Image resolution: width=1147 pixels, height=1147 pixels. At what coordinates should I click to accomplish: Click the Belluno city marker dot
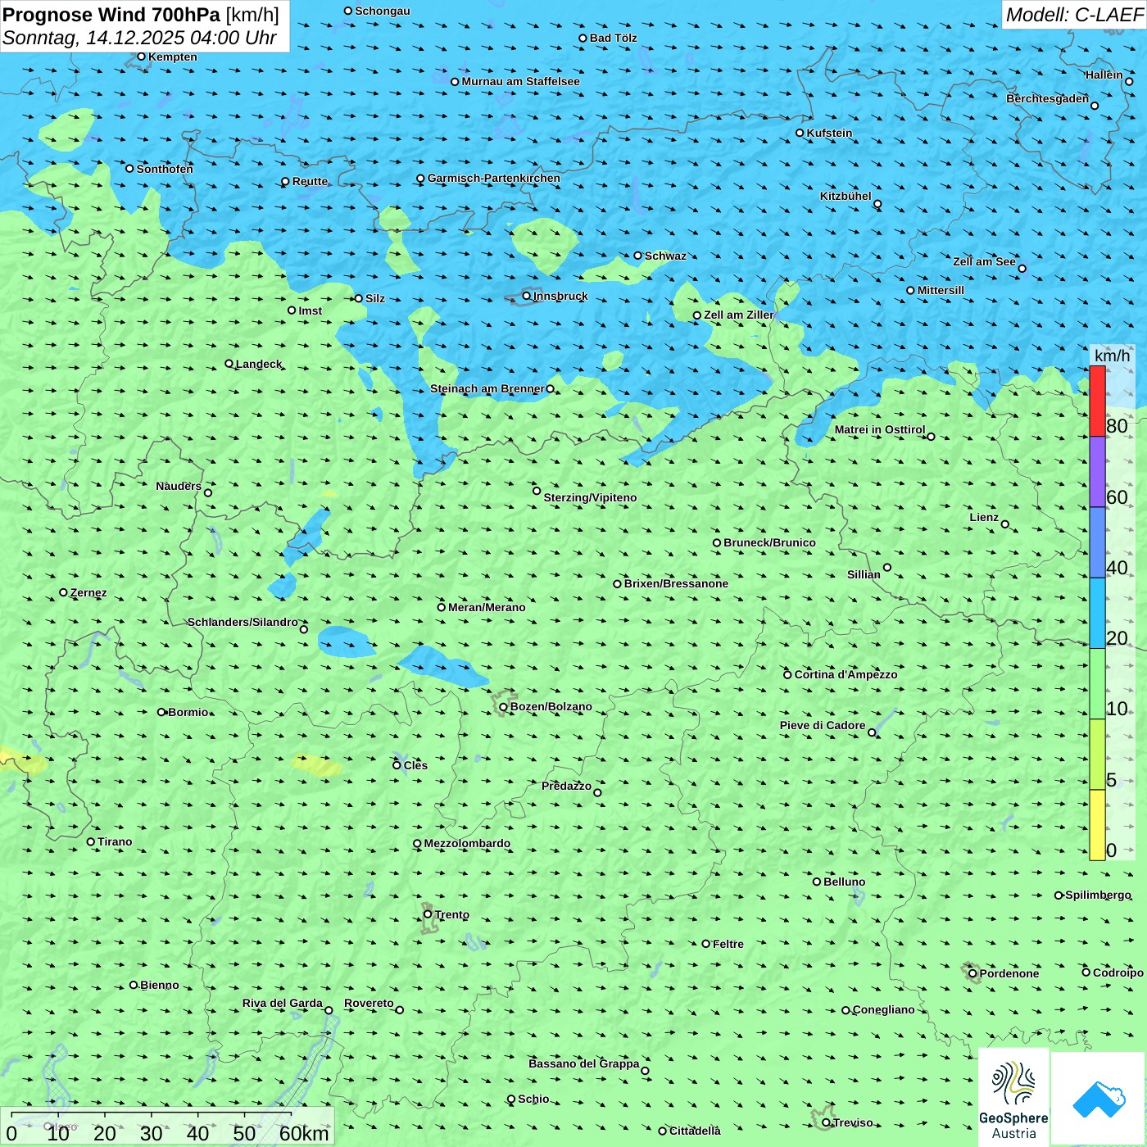click(817, 882)
